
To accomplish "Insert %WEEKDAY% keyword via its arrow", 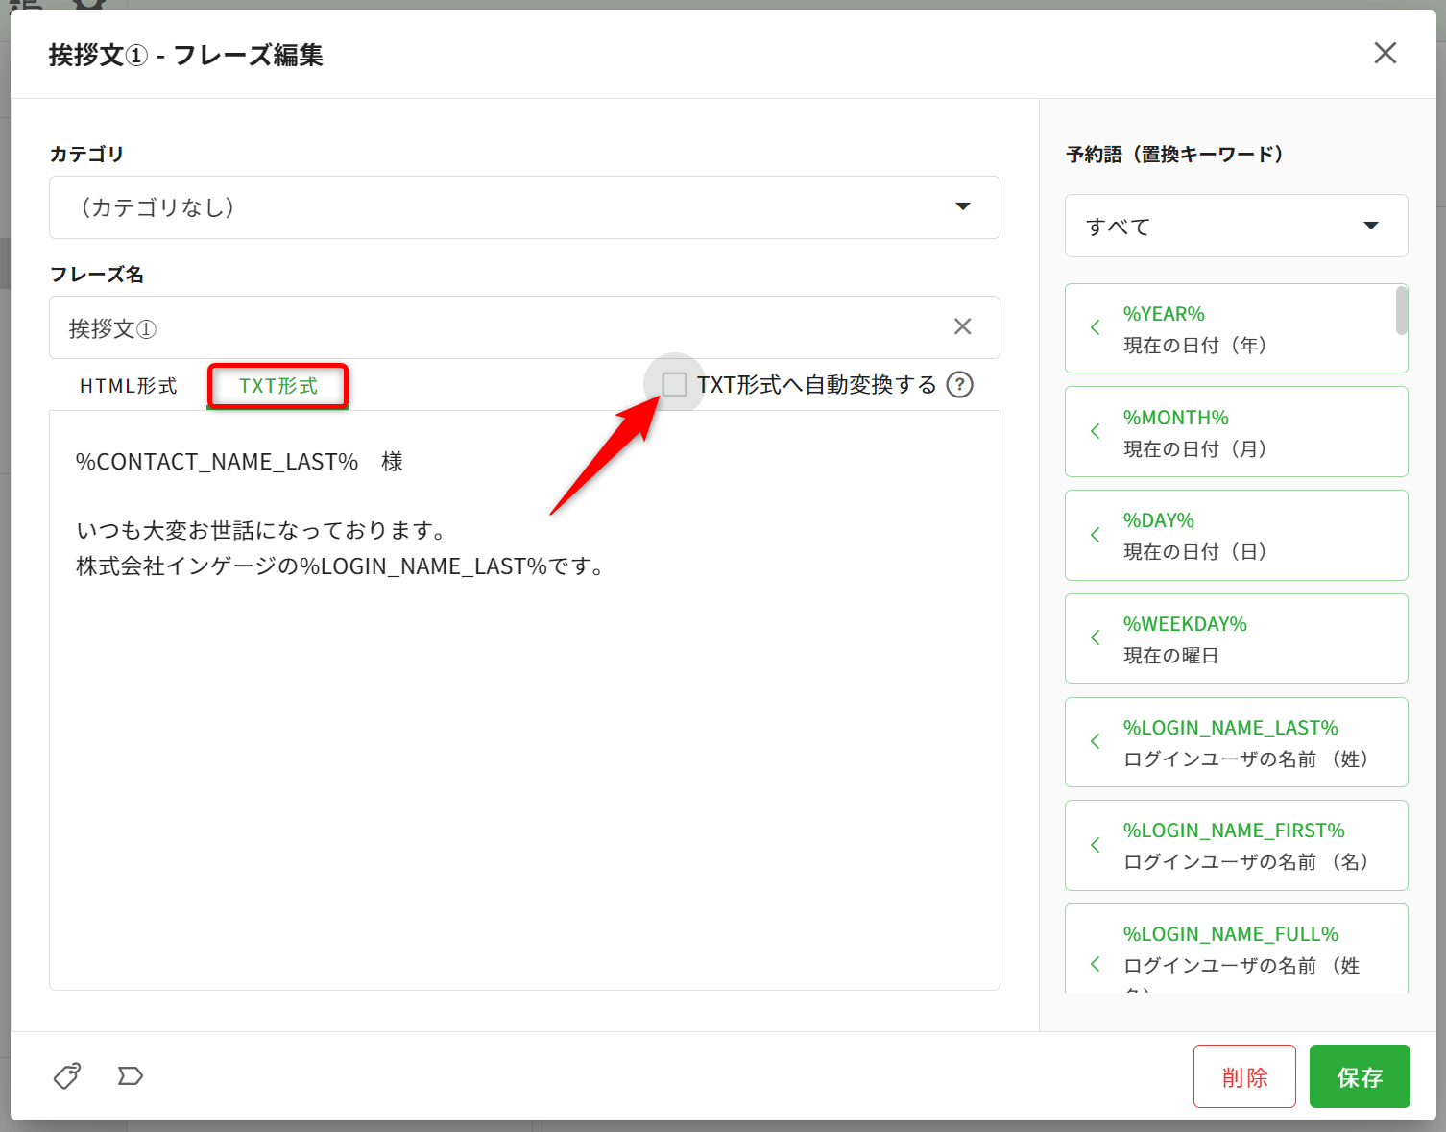I will pos(1096,638).
